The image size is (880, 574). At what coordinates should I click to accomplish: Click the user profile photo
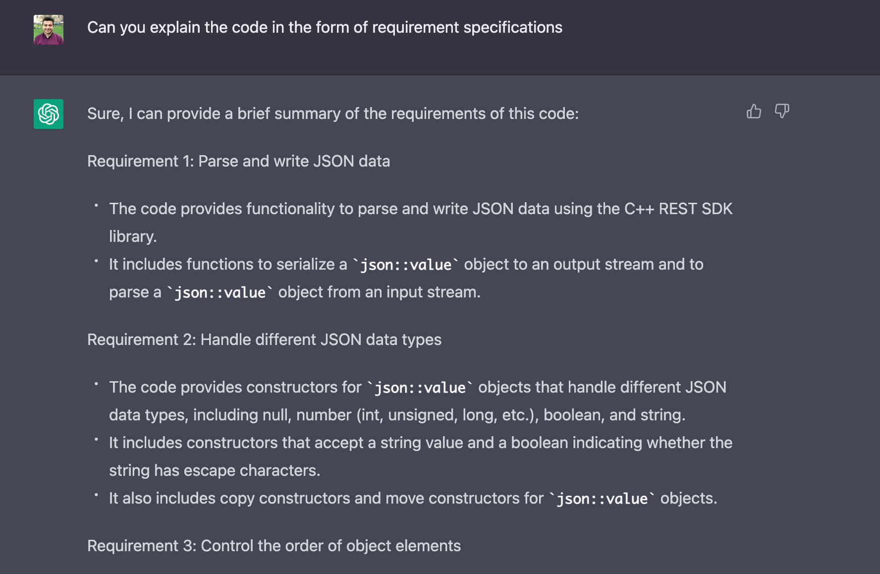pos(49,30)
